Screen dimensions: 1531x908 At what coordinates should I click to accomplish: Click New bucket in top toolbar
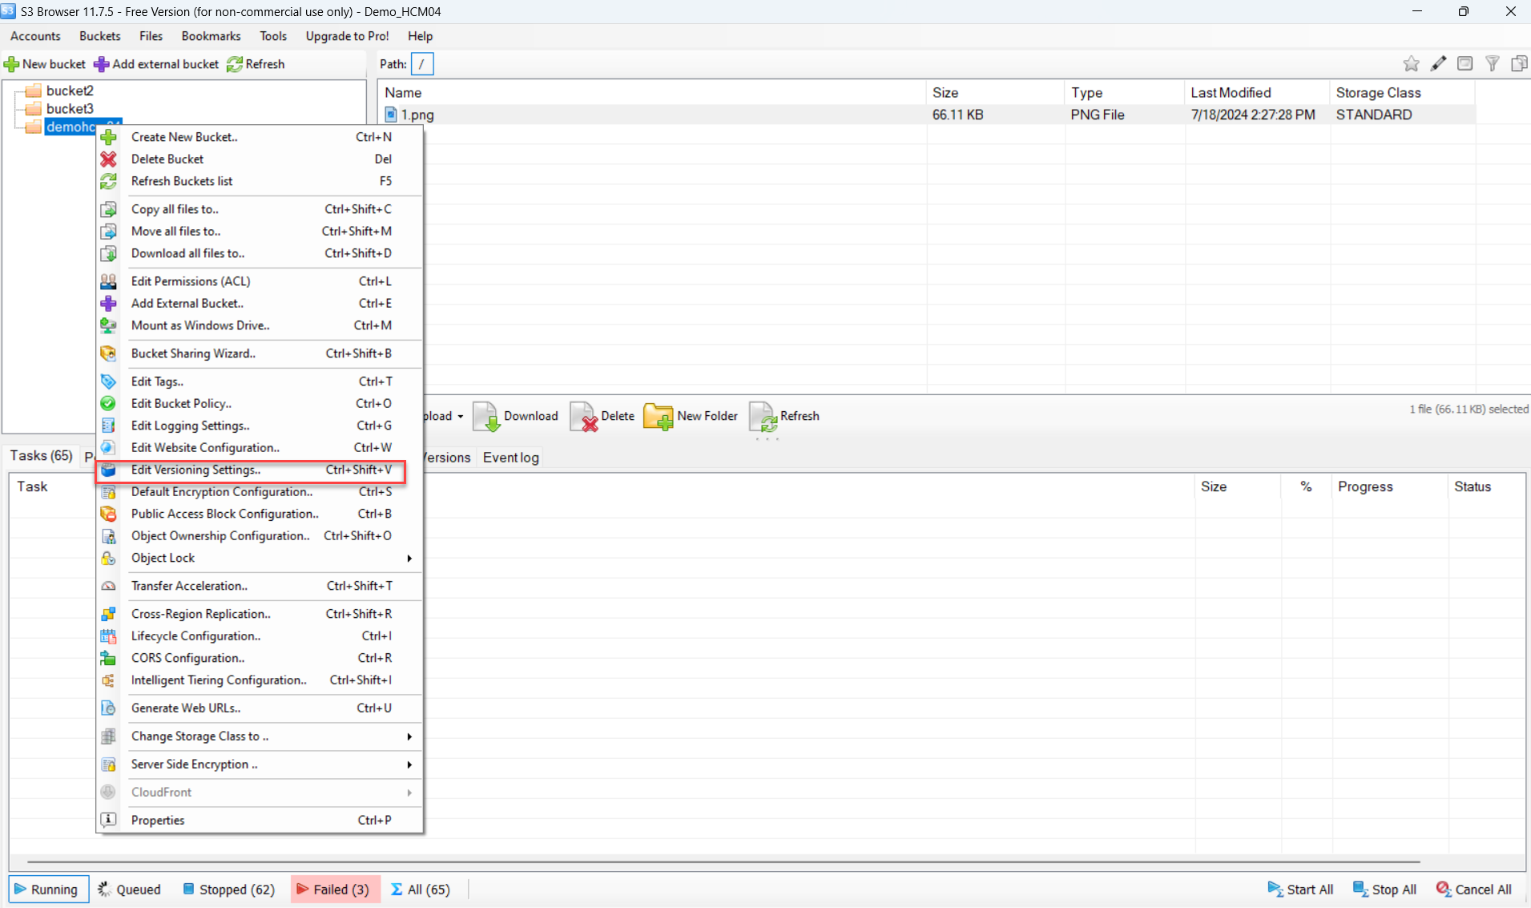click(45, 64)
